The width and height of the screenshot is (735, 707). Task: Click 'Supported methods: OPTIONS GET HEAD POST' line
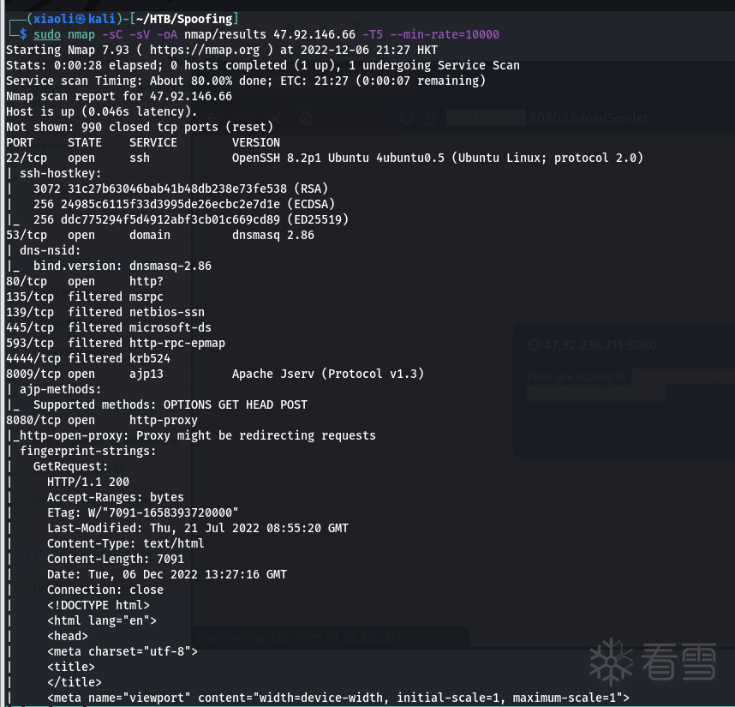[x=170, y=404]
